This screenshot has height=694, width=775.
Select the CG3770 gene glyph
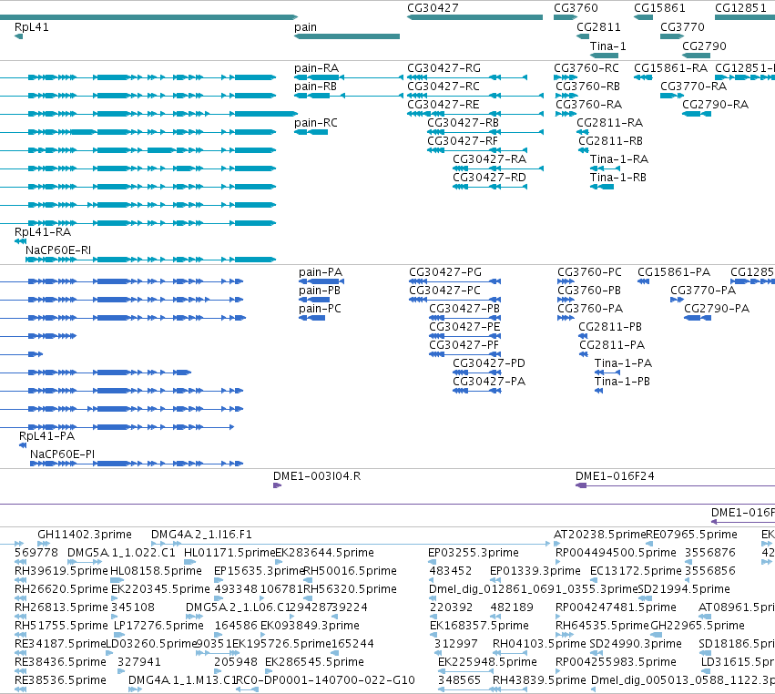[672, 36]
